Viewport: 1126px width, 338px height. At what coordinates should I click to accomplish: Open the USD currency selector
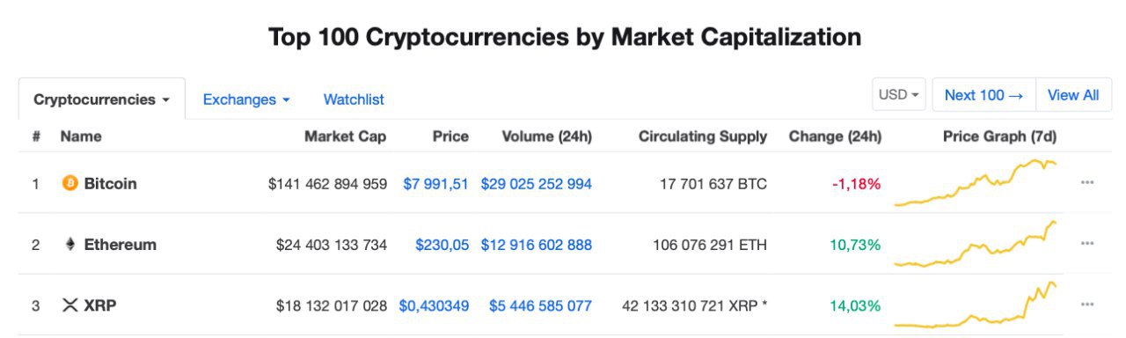(899, 95)
